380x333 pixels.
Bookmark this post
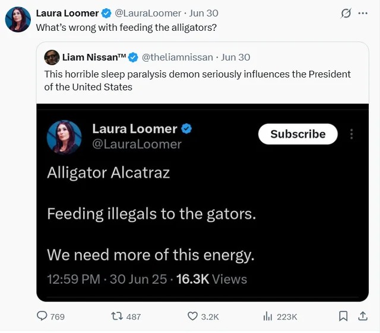coord(343,316)
